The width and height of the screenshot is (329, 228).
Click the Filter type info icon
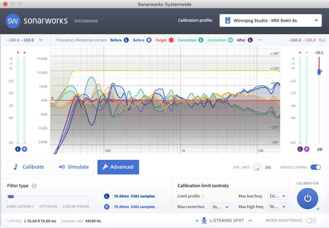tap(34, 186)
